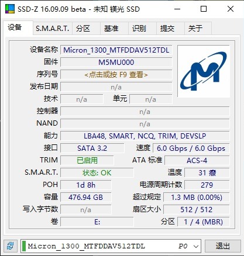Click the firmware value M5MU000
Image resolution: width=244 pixels, height=256 pixels.
[116, 63]
